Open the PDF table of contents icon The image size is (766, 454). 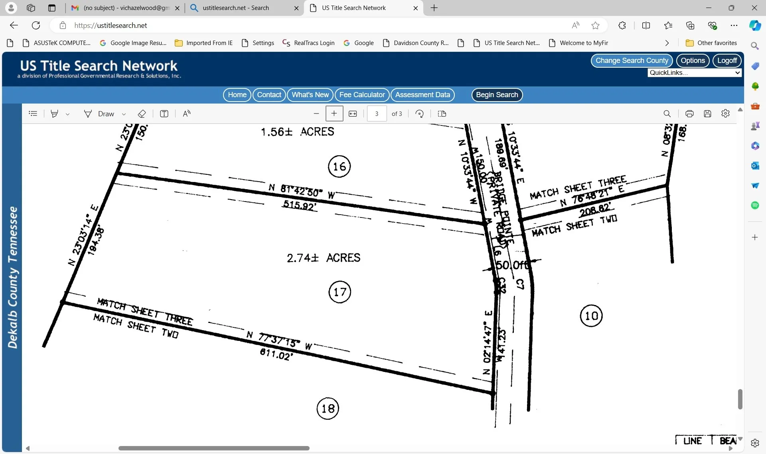point(33,114)
